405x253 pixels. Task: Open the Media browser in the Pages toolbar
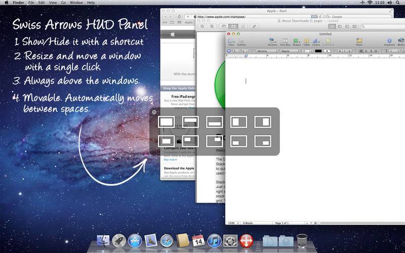[x=401, y=42]
